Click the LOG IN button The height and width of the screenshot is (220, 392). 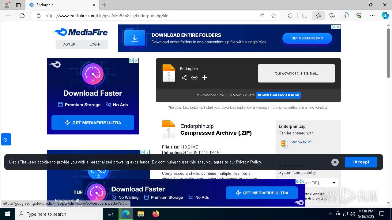(95, 44)
